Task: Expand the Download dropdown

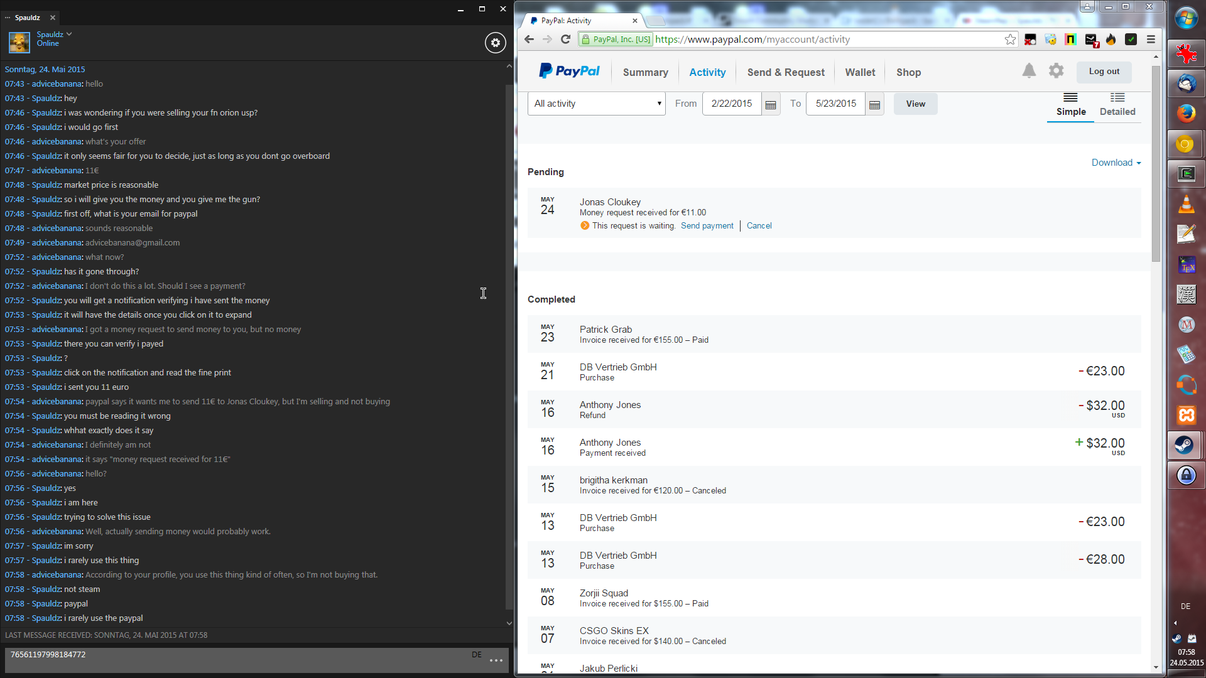Action: coord(1116,163)
